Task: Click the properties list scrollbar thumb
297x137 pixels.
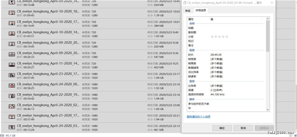Action: tap(268, 36)
